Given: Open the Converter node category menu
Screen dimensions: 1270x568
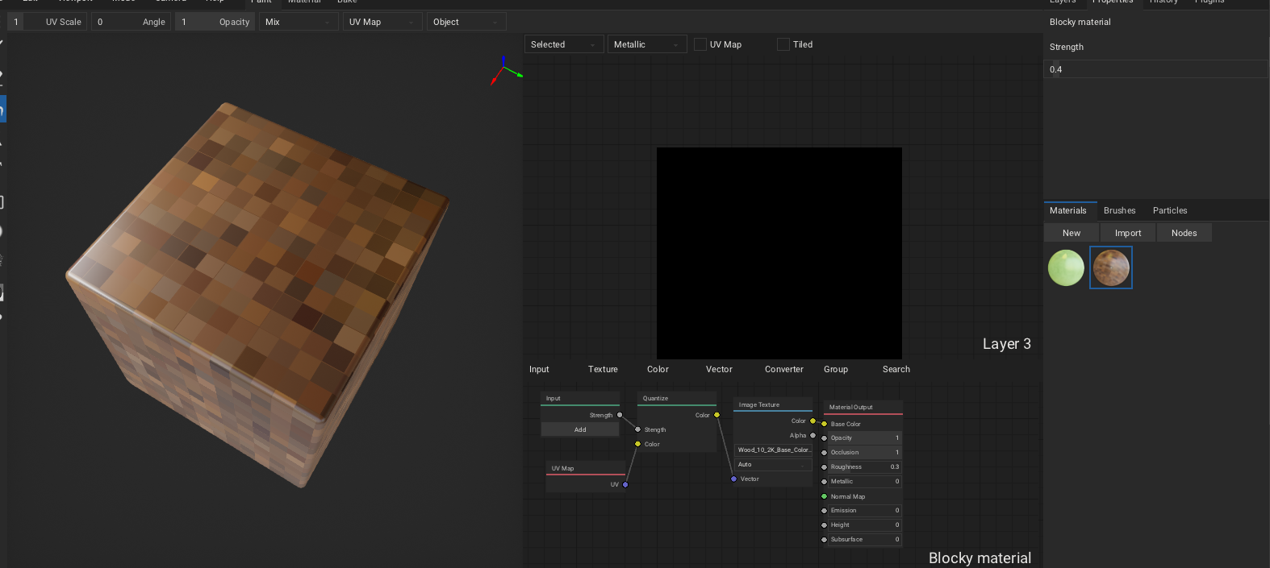Looking at the screenshot, I should [x=784, y=369].
